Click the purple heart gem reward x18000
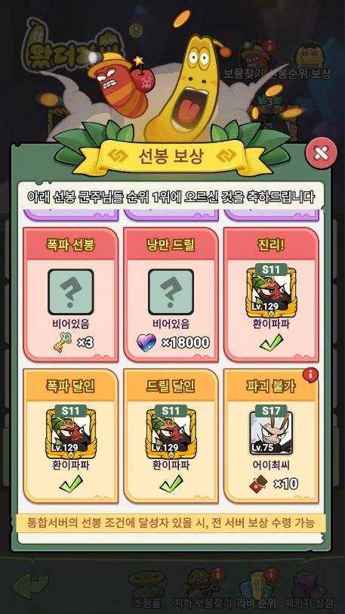The image size is (345, 614). point(146,343)
